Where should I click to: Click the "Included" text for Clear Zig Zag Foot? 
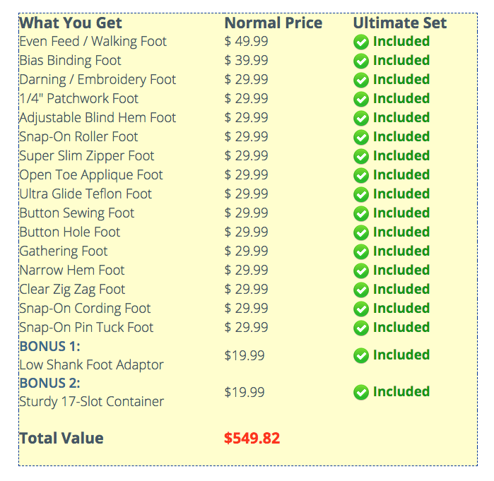pos(401,290)
